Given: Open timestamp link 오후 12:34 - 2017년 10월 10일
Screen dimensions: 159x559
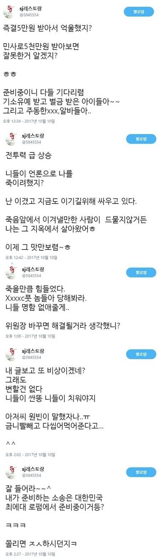Looking at the screenshot, I should coord(29,121).
